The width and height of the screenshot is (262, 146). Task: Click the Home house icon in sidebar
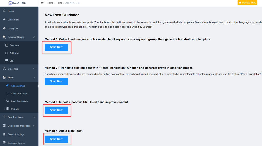tap(4, 11)
